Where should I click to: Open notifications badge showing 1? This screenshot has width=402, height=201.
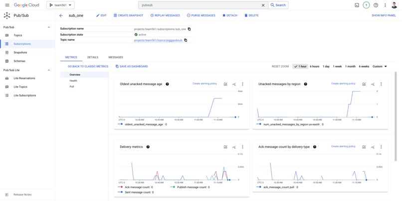tap(367, 5)
